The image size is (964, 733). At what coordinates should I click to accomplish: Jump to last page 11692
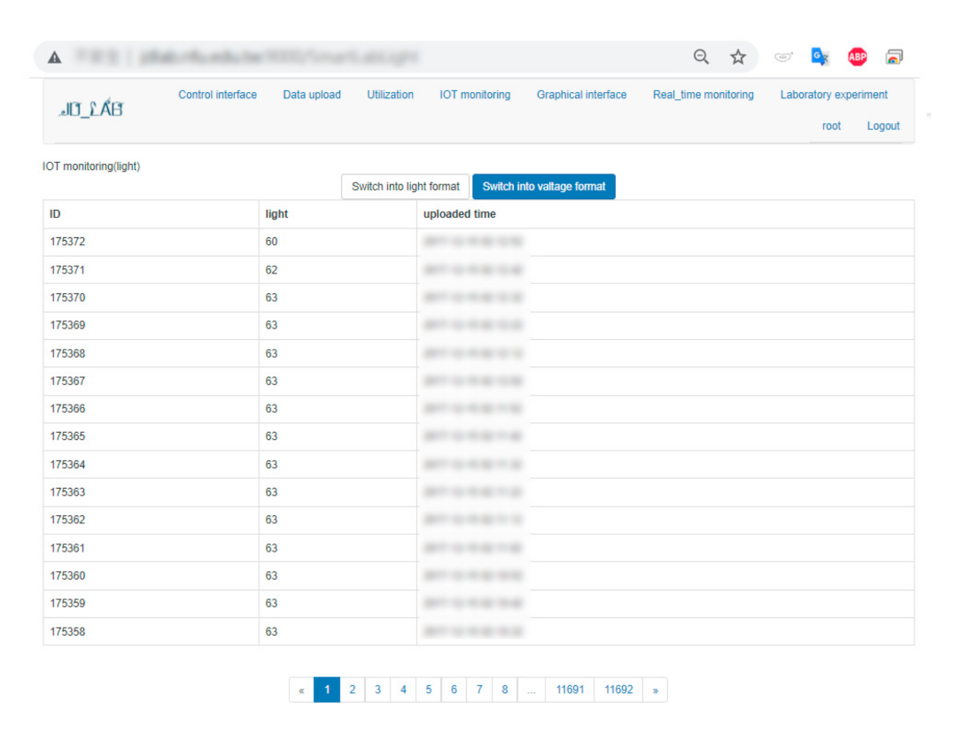click(x=618, y=691)
